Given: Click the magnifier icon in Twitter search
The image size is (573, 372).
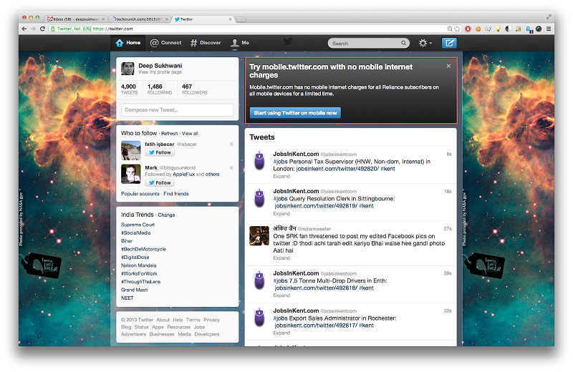Looking at the screenshot, I should click(405, 43).
